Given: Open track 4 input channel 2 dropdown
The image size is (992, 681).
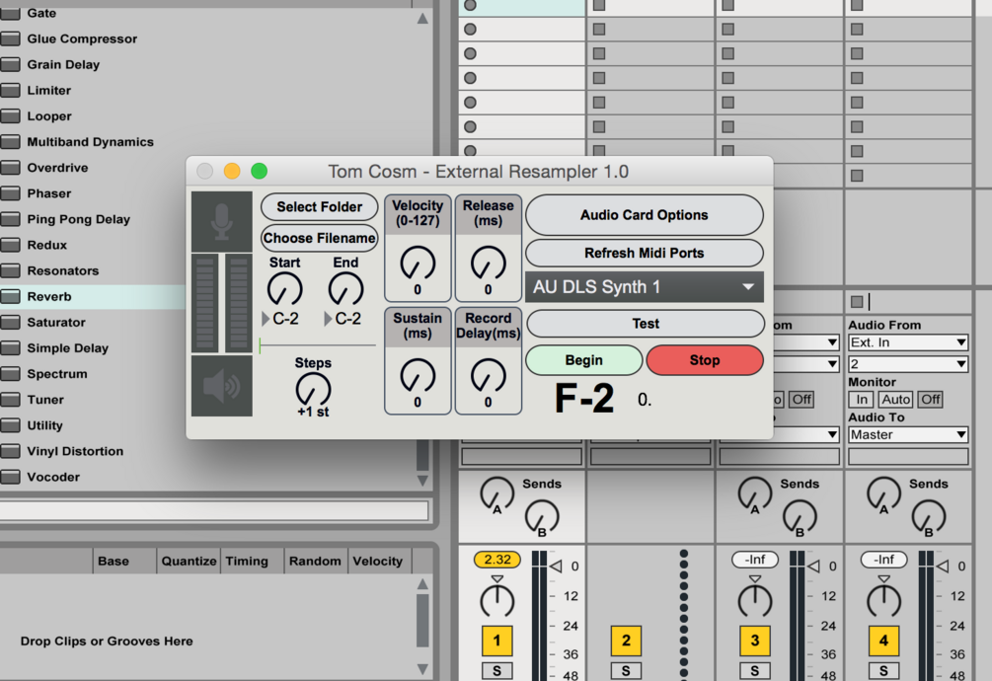Looking at the screenshot, I should coord(908,364).
